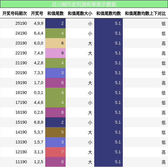Select period number 14190
This screenshot has width=168, height=167.
click(21, 132)
